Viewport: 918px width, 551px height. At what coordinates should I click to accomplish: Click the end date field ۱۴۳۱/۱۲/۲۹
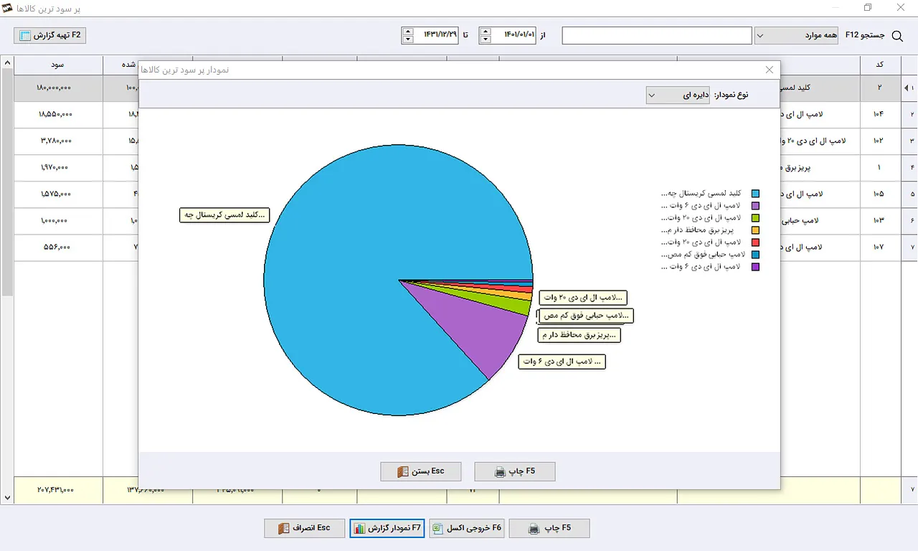click(436, 34)
